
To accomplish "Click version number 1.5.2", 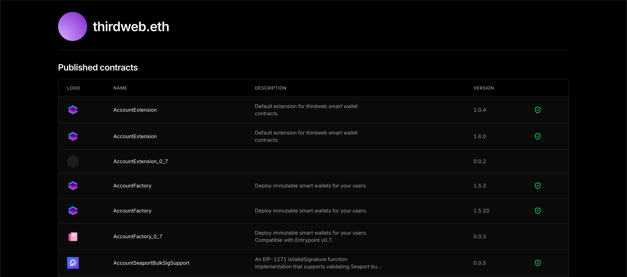I will pyautogui.click(x=480, y=186).
